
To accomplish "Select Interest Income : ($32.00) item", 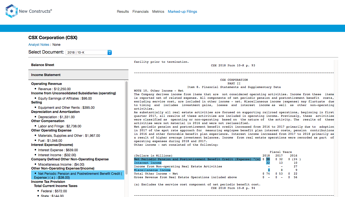I will click(57, 155).
